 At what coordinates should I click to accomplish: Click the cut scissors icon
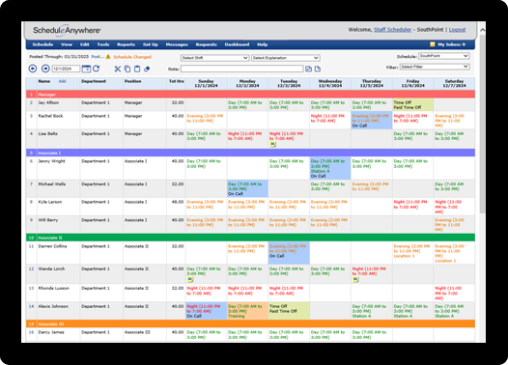click(118, 69)
